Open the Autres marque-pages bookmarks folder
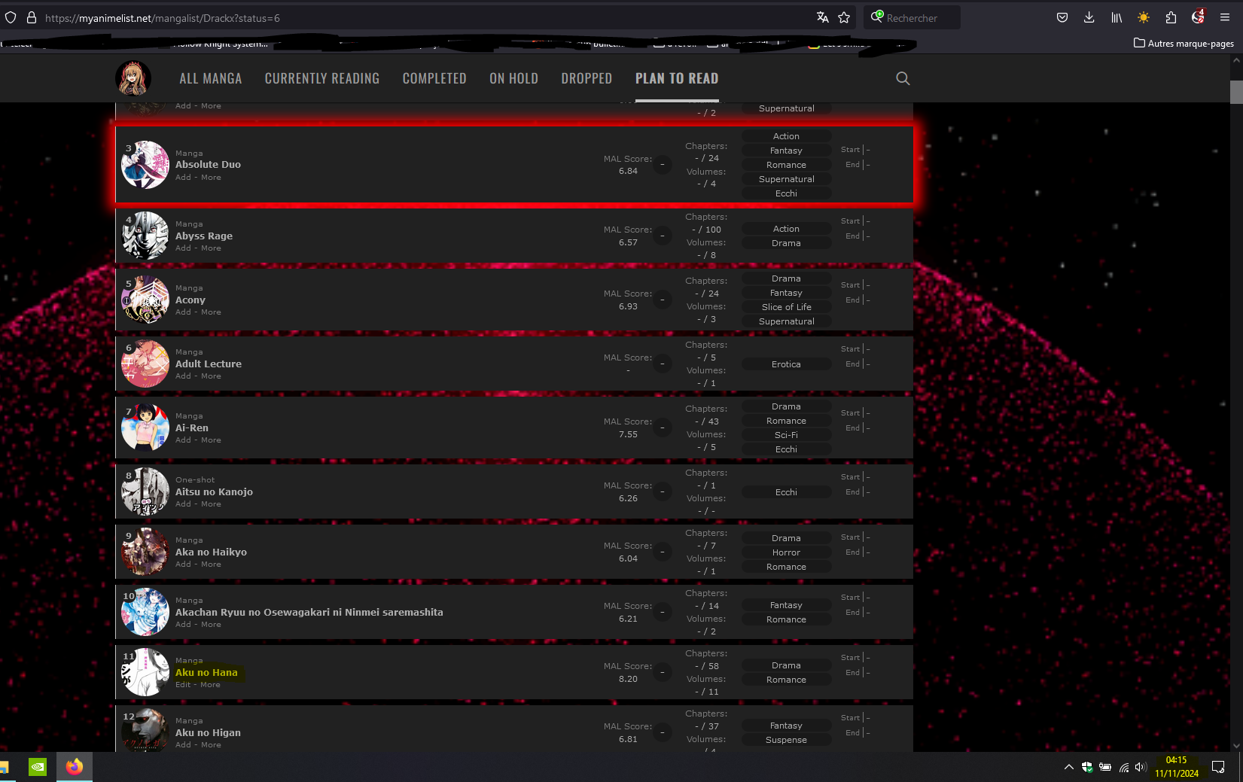The height and width of the screenshot is (782, 1243). [x=1184, y=44]
